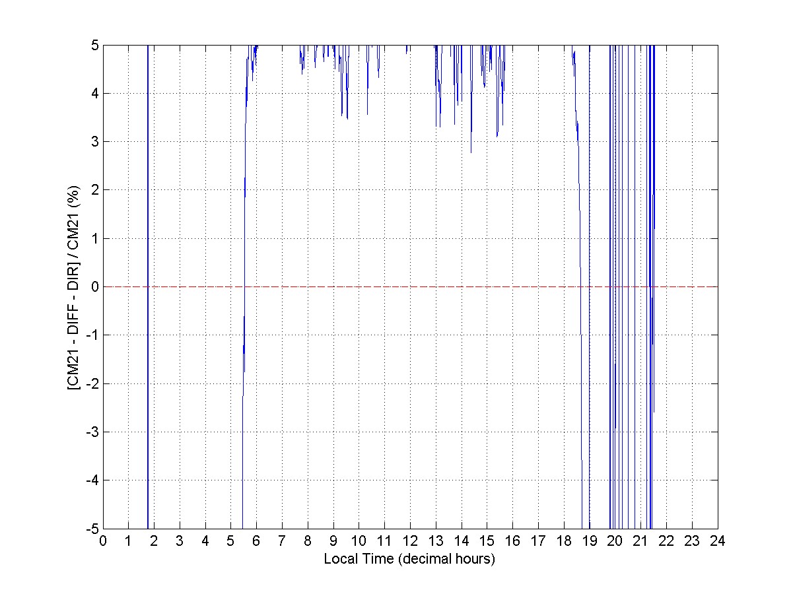Click x-axis tick label '0'
Viewport: 793px width, 594px height.
pos(103,541)
